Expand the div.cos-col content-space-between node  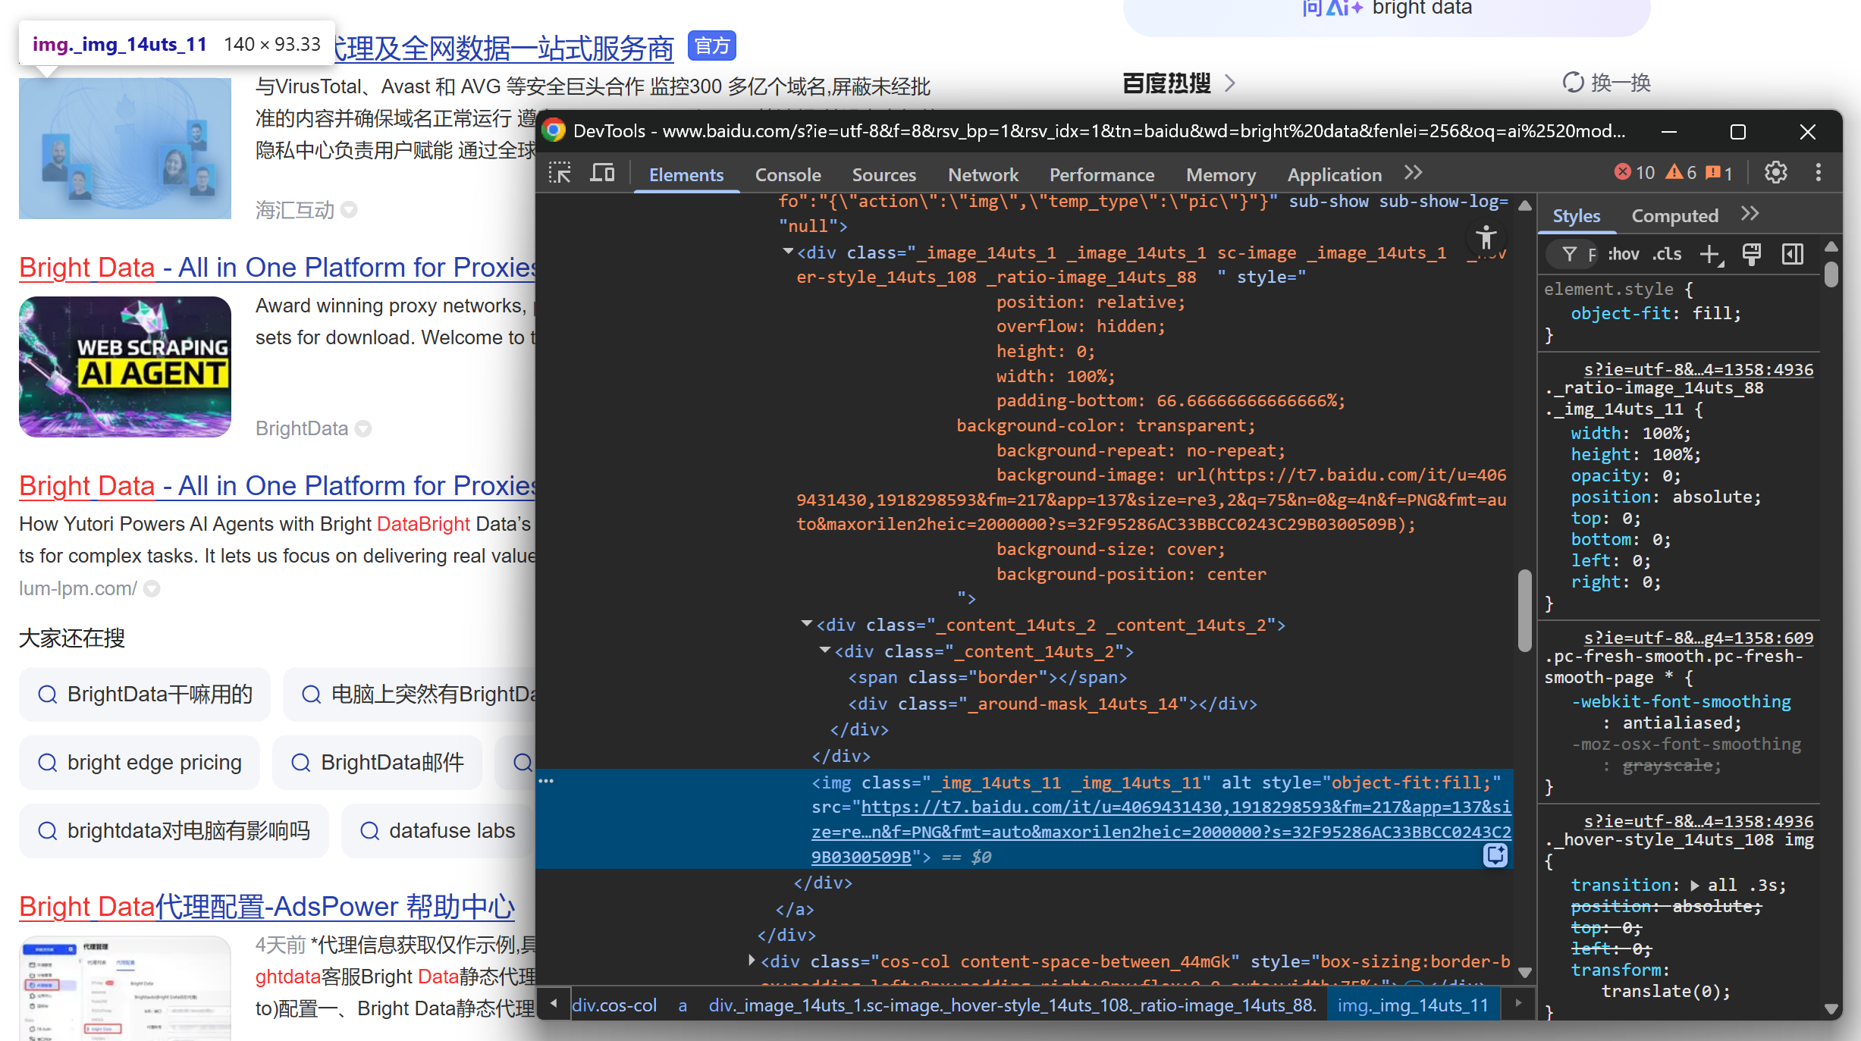click(x=751, y=960)
